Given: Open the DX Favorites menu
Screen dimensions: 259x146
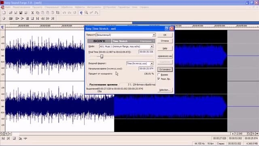Looking at the screenshot, I should 110,7.
